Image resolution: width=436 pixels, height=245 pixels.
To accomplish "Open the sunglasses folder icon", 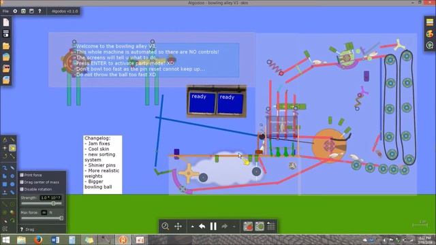I will pyautogui.click(x=6, y=68).
